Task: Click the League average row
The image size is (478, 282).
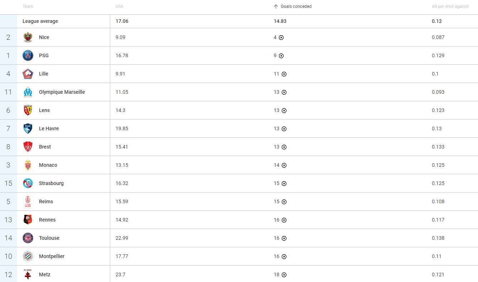Action: (x=40, y=21)
